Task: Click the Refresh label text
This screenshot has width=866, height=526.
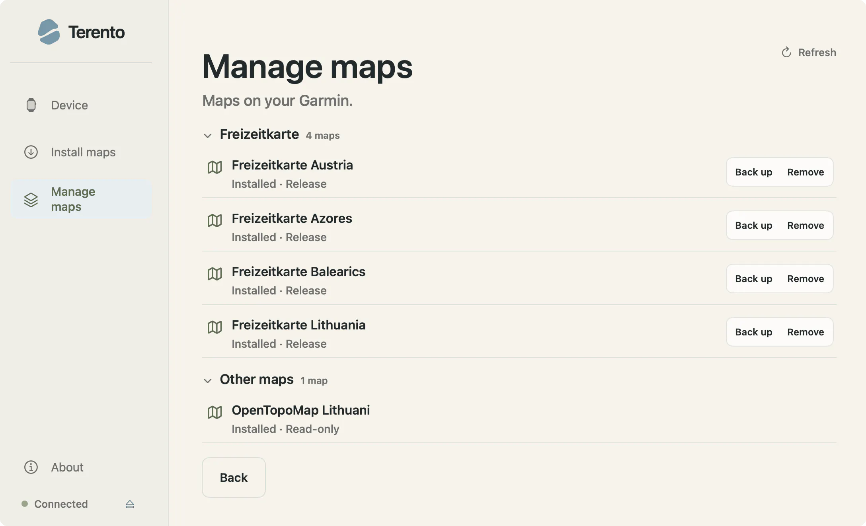Action: pyautogui.click(x=817, y=53)
